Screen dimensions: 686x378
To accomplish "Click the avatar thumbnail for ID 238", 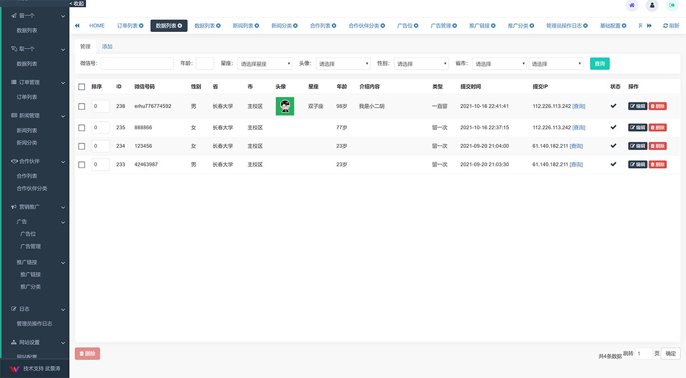I will click(x=285, y=106).
